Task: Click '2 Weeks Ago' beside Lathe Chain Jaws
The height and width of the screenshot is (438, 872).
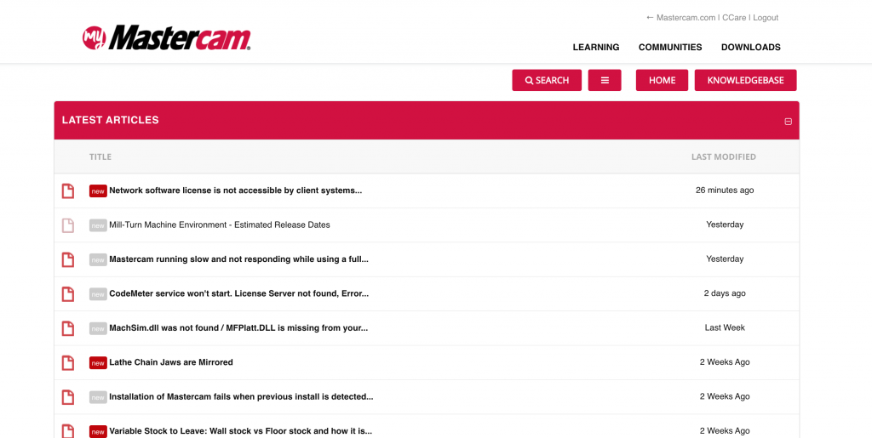Action: (725, 362)
